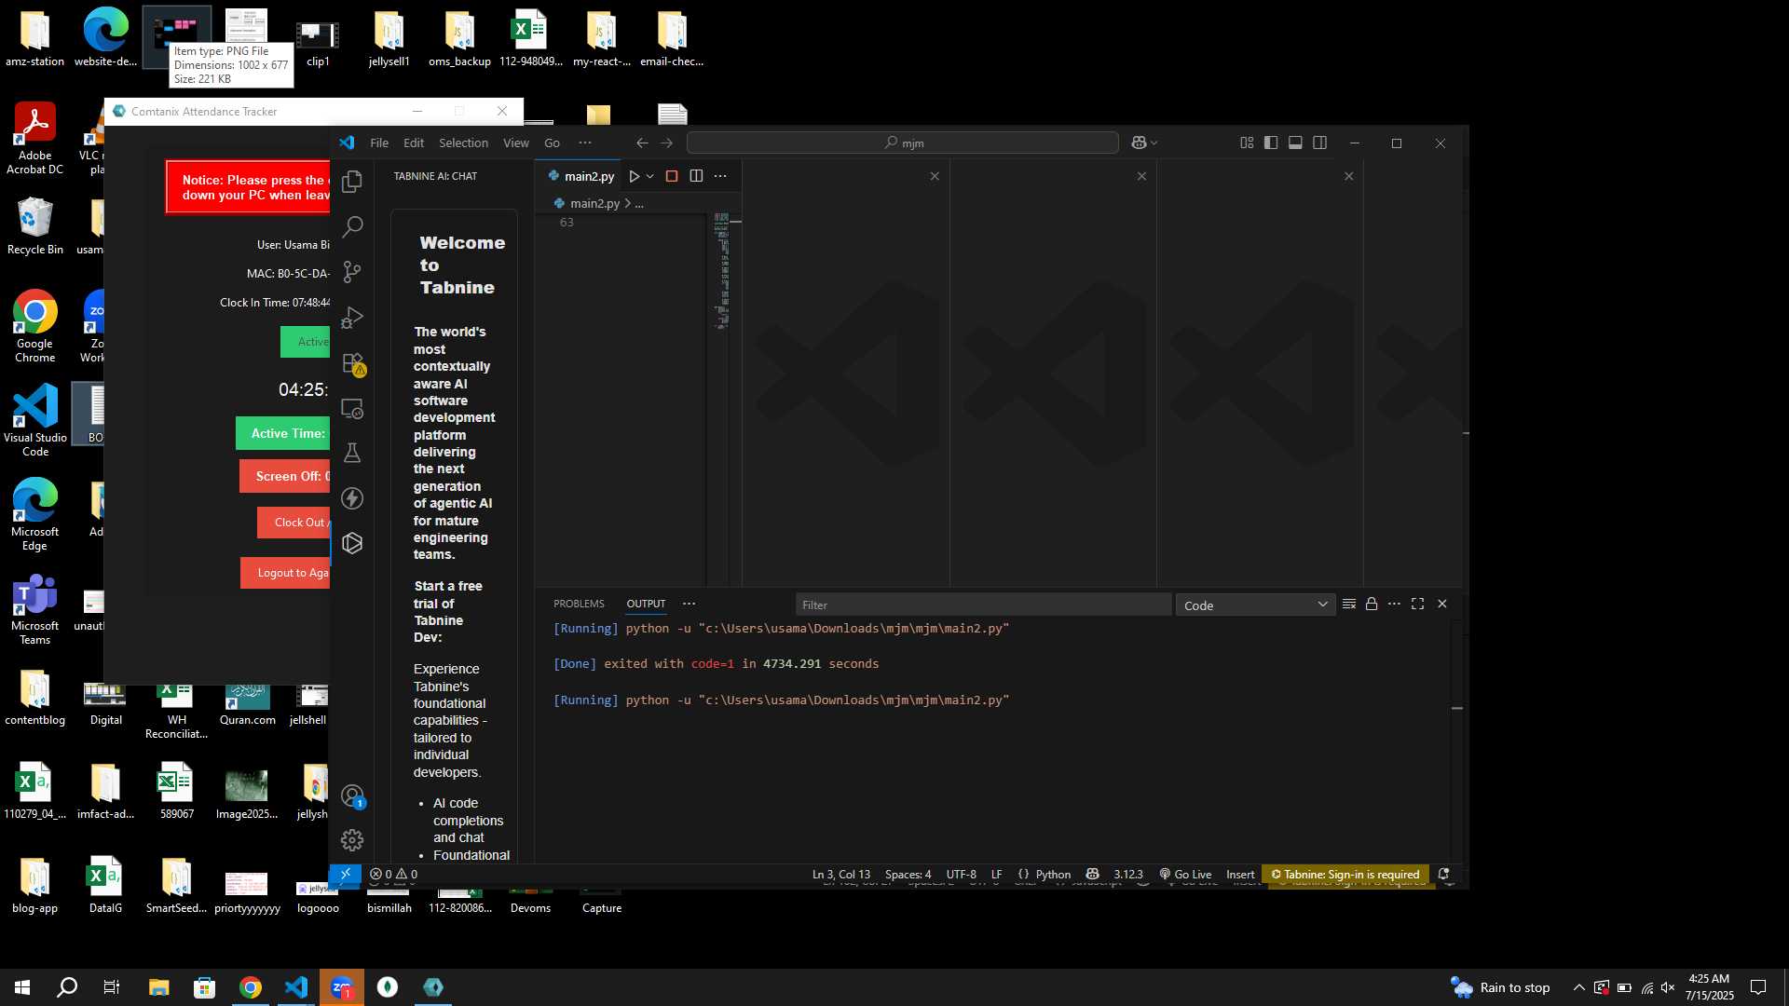This screenshot has height=1006, width=1789.
Task: Open the Search view in activity bar
Action: (x=352, y=226)
